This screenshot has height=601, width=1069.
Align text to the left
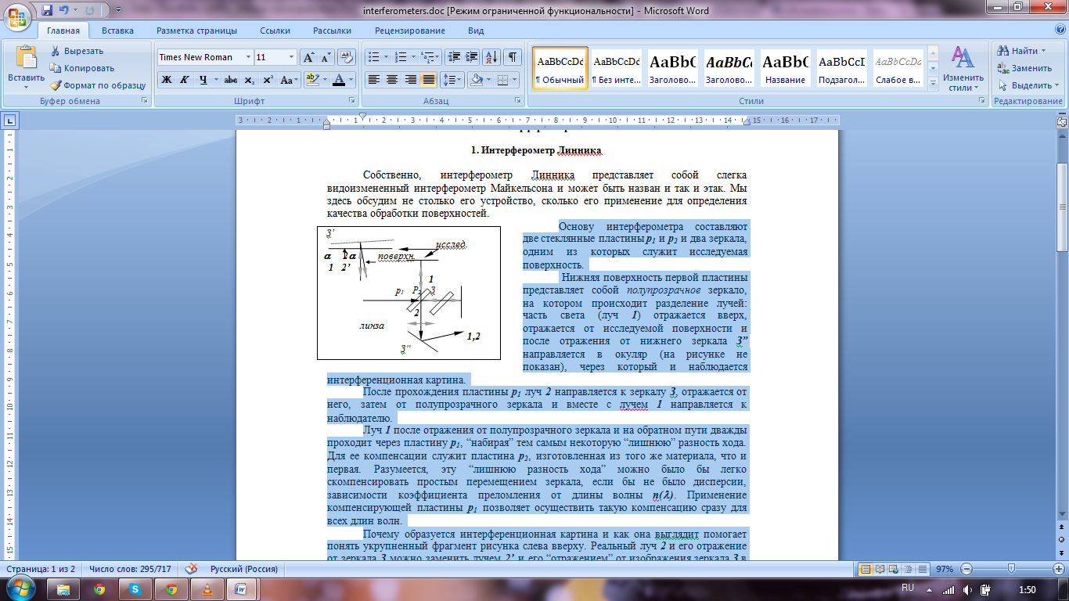[374, 80]
